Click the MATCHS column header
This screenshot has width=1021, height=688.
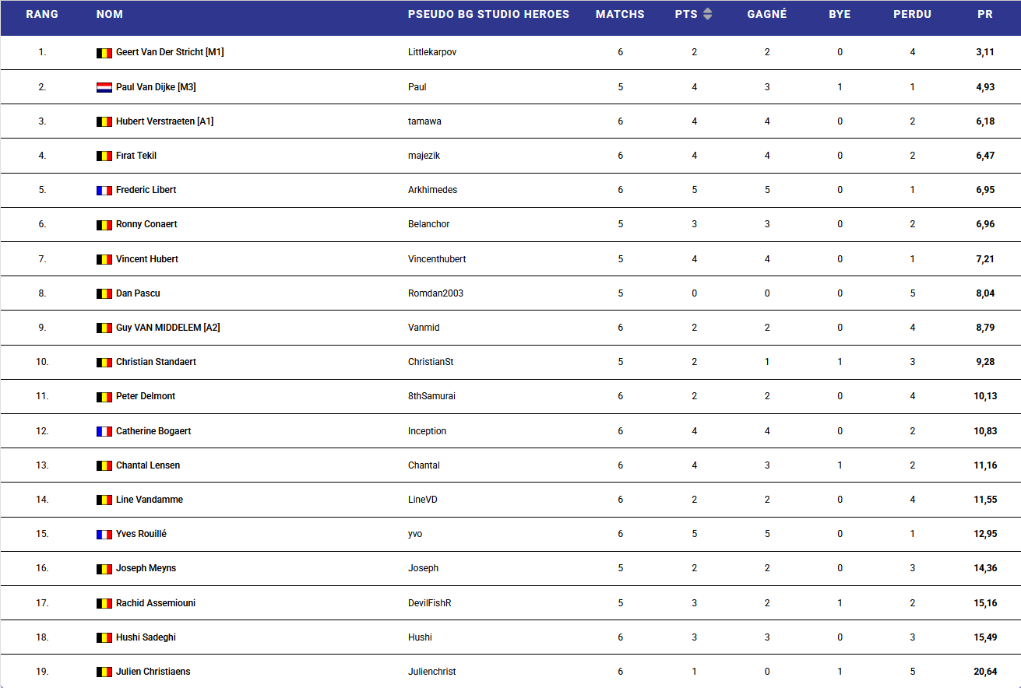(x=620, y=14)
